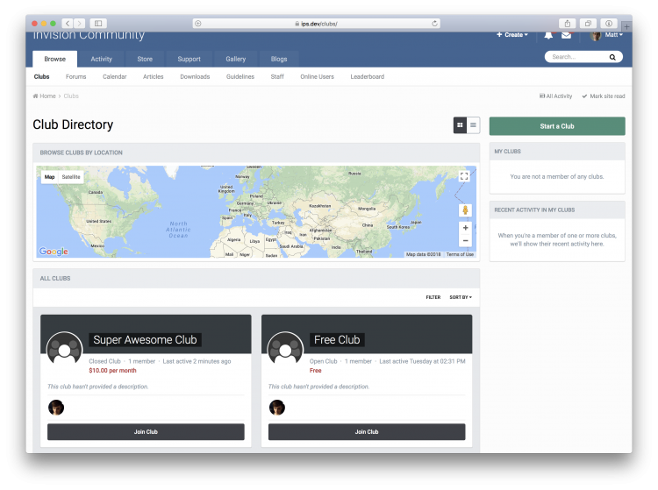Select the Activity tab
658x490 pixels.
(x=102, y=59)
